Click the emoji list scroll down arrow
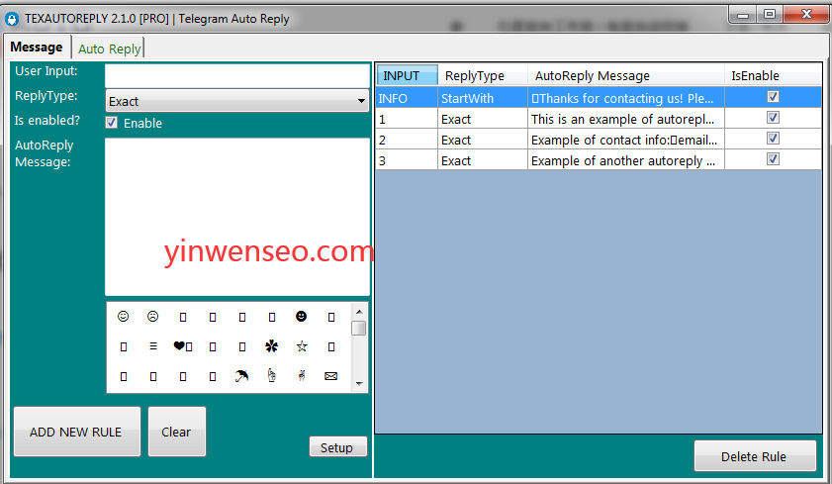 click(359, 384)
